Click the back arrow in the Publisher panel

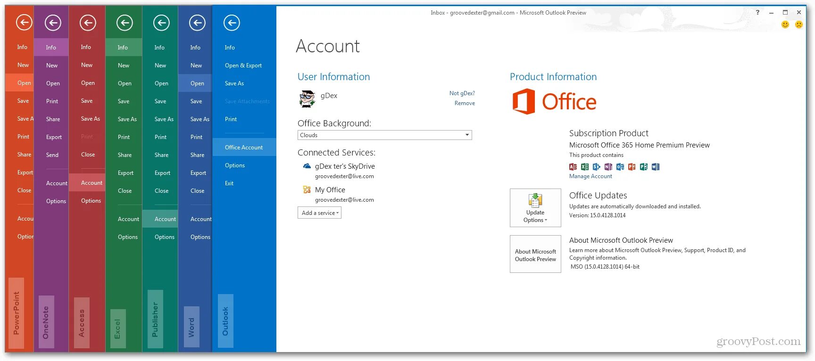click(x=161, y=23)
